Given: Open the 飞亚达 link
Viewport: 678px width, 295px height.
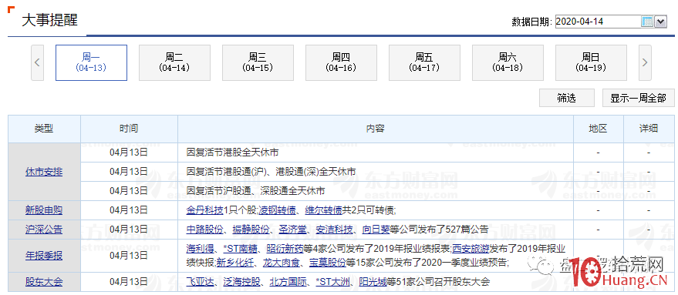Looking at the screenshot, I should click(x=201, y=283).
